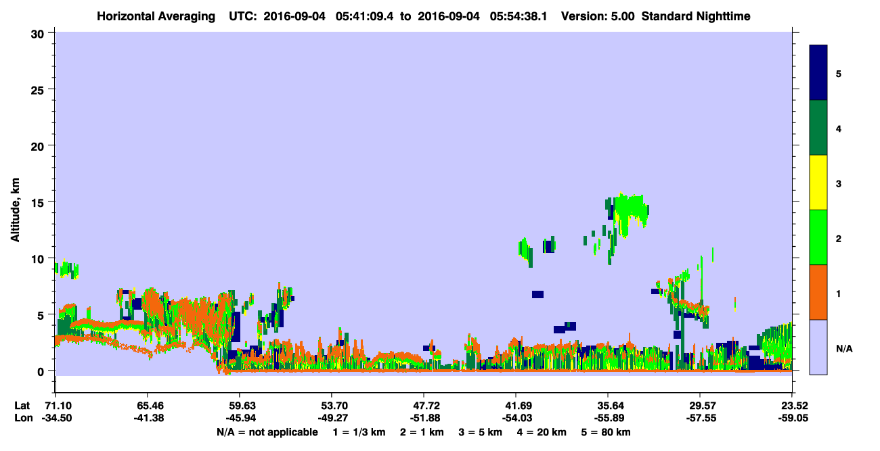Click the colorbar 'N/A' label
Screen dimensions: 880x451
(843, 348)
